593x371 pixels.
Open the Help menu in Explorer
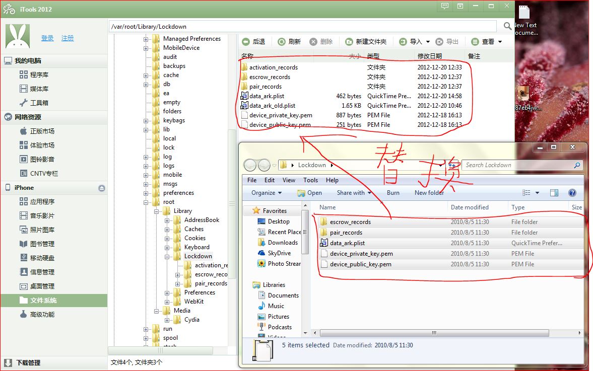(332, 180)
